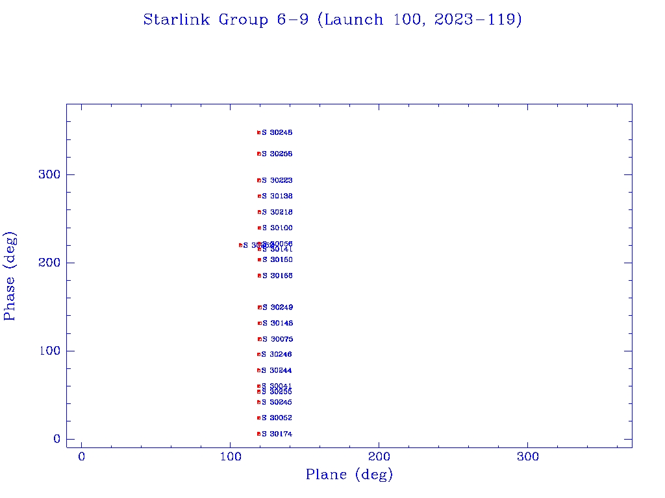Select the 'S 30244' satellite label
The image size is (665, 498).
pos(277,370)
